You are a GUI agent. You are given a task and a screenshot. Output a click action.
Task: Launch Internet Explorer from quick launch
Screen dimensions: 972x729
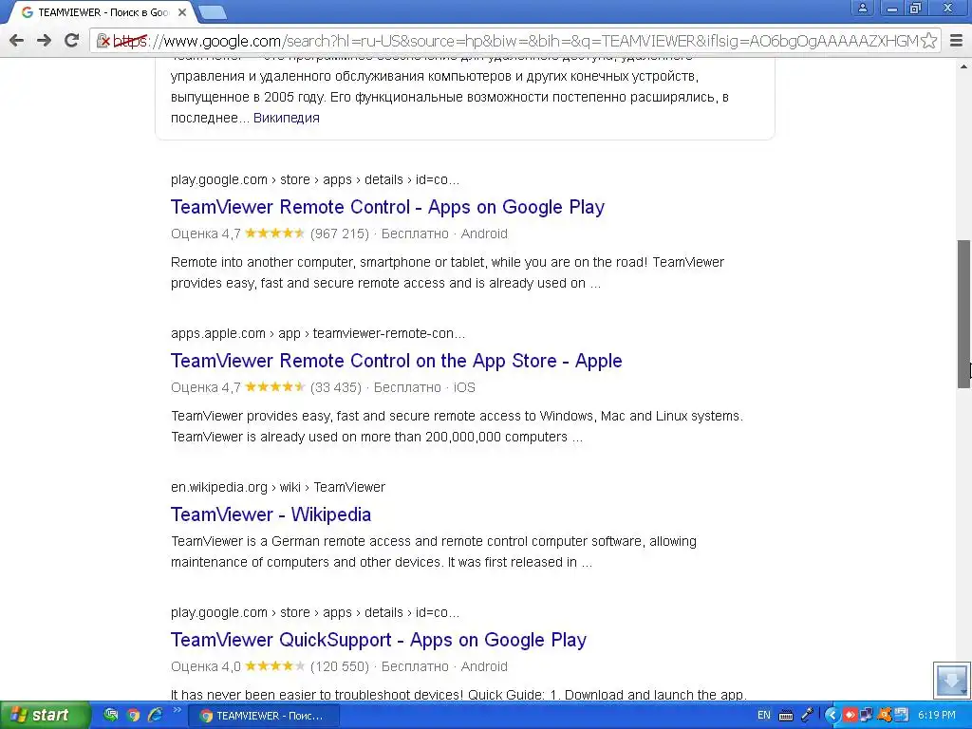pos(155,716)
